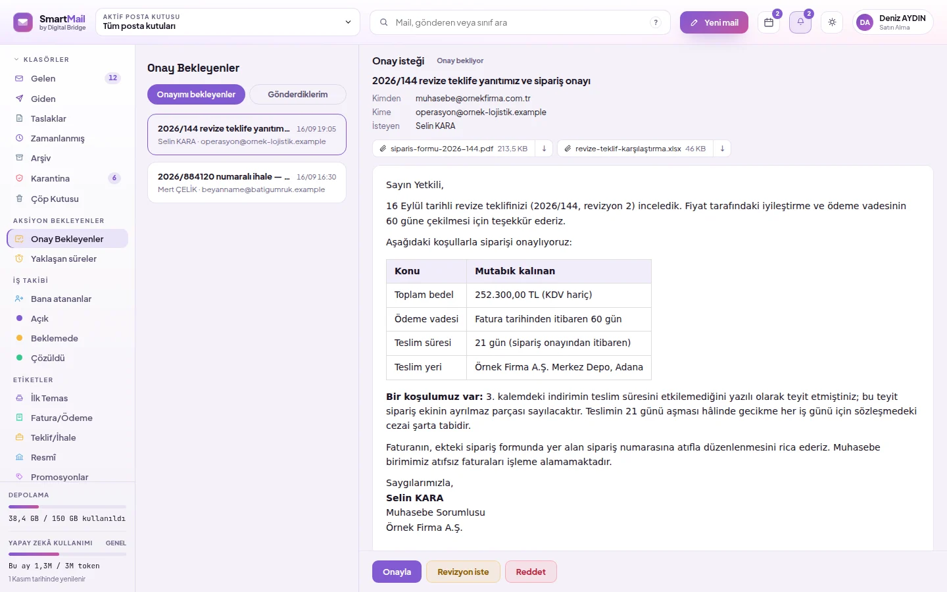Open the 2026/884120 numaralı ihale mail card
Image resolution: width=947 pixels, height=592 pixels.
pos(247,183)
